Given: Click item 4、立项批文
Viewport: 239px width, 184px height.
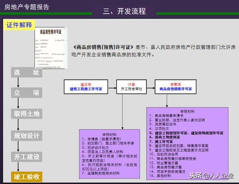Looking at the screenshot, I should tap(159, 129).
